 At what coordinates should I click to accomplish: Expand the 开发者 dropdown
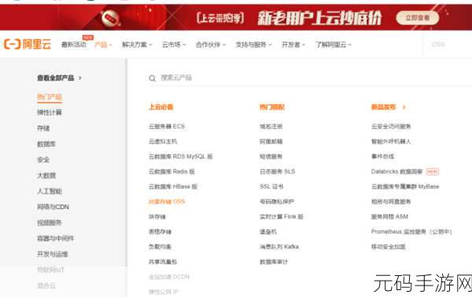click(x=293, y=45)
